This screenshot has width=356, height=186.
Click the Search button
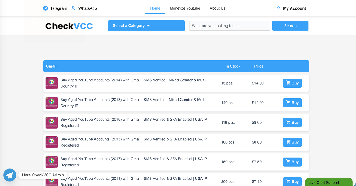pyautogui.click(x=290, y=26)
